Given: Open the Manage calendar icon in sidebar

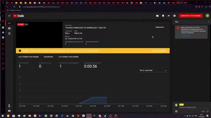Looking at the screenshot, I should click(x=9, y=33).
